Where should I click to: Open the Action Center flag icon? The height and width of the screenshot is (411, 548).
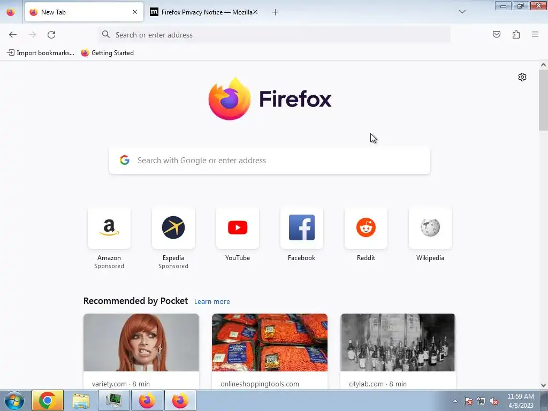[468, 401]
